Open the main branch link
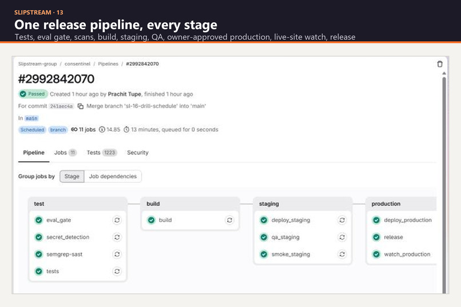461x307 pixels. click(x=31, y=118)
